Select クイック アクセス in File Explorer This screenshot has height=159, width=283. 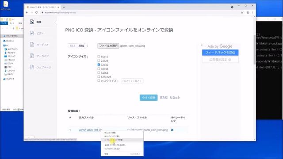[x=11, y=36]
